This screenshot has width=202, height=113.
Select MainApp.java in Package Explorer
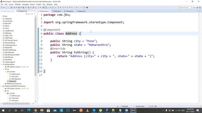point(16,79)
